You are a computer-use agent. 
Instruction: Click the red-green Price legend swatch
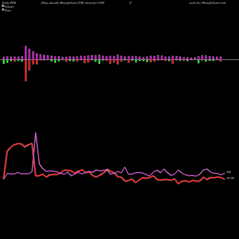(3, 10)
